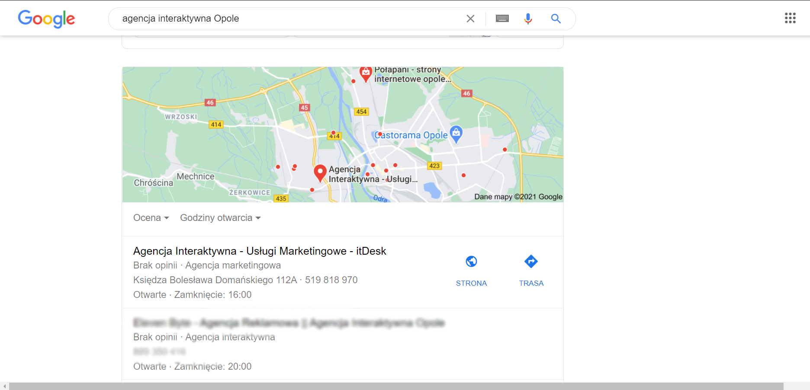Click the Chróścina label on map

click(154, 183)
